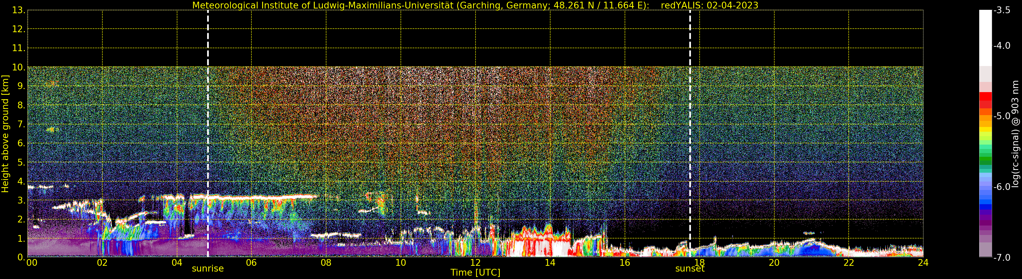The width and height of the screenshot is (1022, 279).
Task: Click the 'log(rc-signal) @903 nm' colorbar label
Action: tap(1015, 134)
